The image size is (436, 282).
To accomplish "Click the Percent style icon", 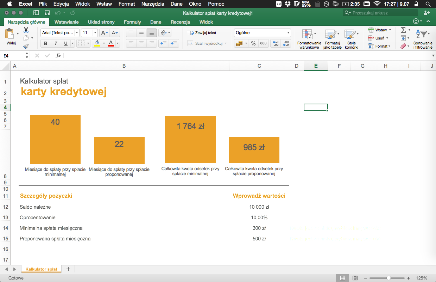I will (x=253, y=44).
